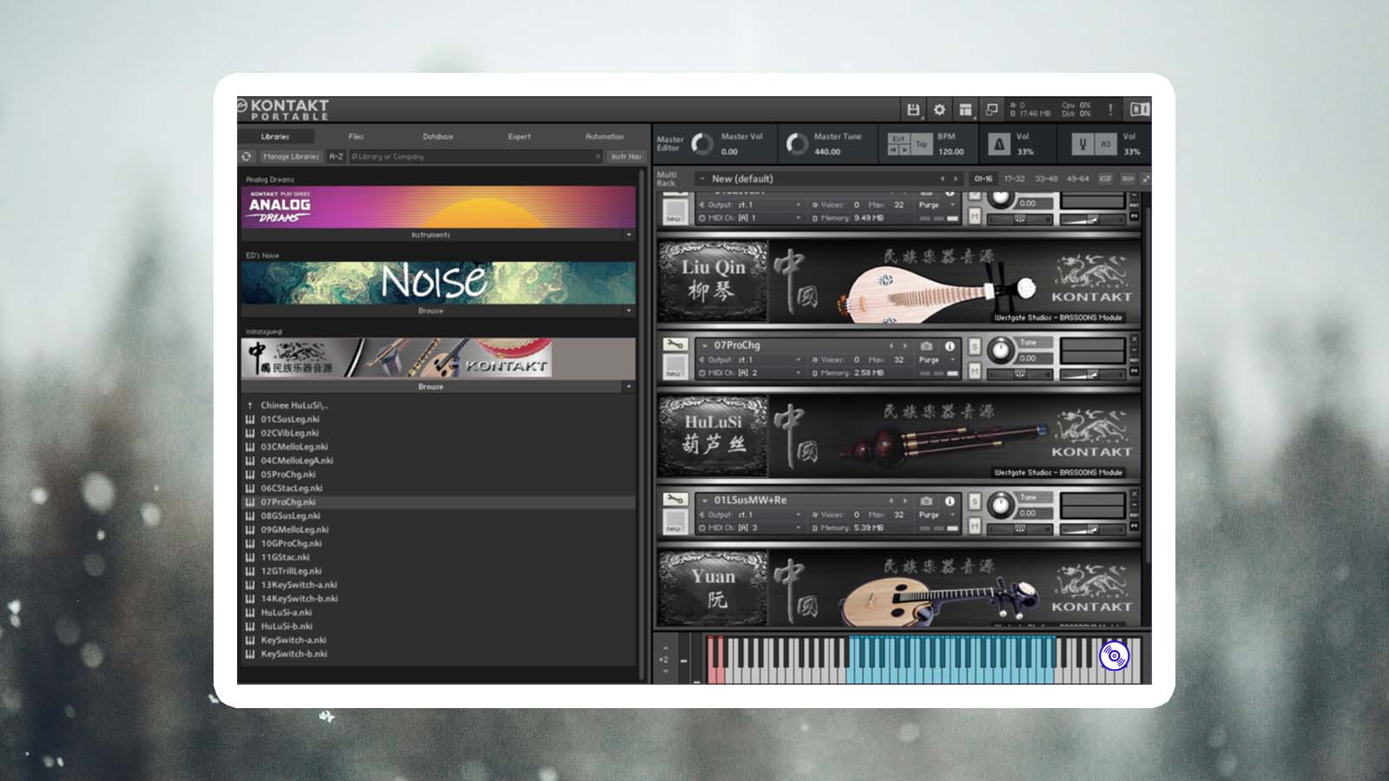Load next multi with right arrow
1389x781 pixels.
[x=956, y=179]
